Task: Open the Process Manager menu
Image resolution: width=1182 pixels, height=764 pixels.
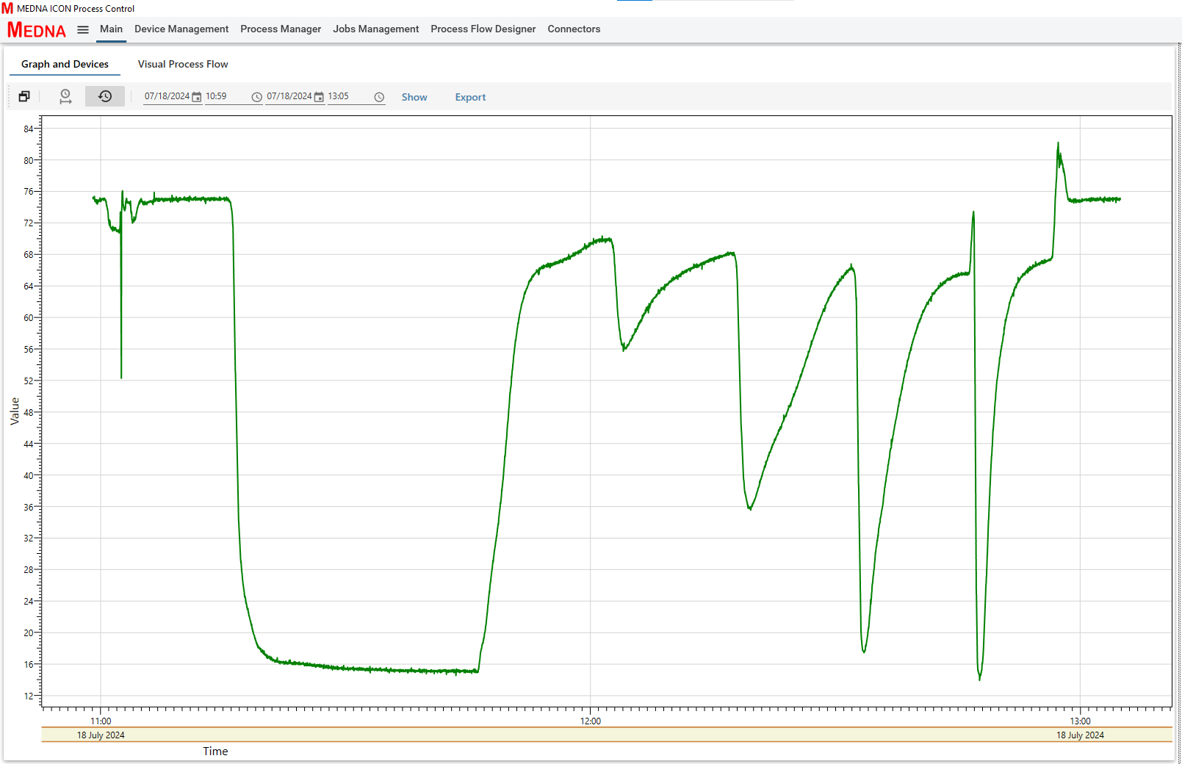Action: [281, 29]
